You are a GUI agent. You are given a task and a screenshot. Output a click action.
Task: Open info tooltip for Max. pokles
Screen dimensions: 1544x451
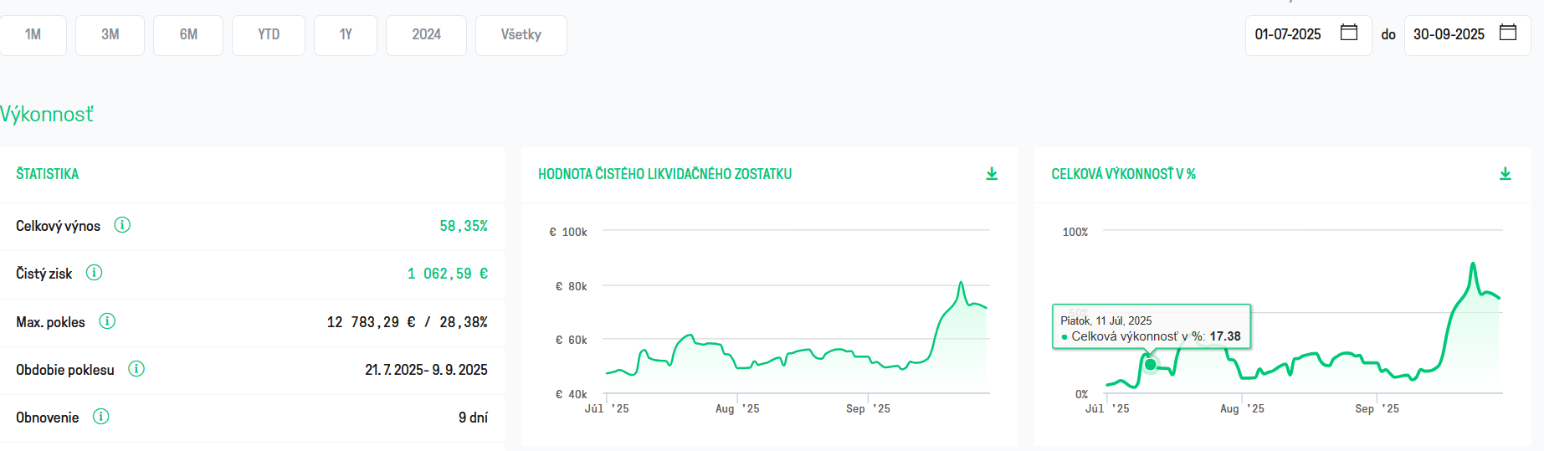tap(107, 321)
